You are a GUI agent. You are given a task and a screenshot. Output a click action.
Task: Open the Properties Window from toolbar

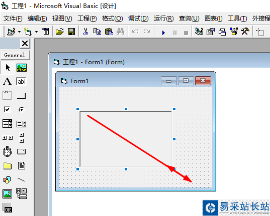pos(211,32)
